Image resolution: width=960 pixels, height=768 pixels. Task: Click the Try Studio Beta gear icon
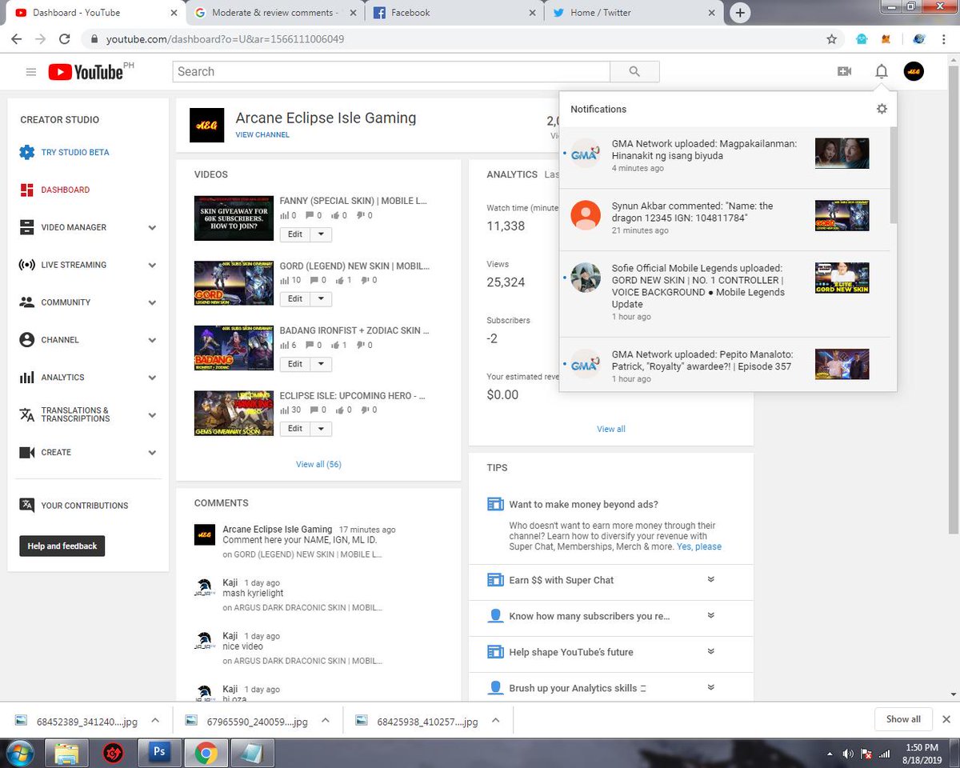click(x=27, y=152)
